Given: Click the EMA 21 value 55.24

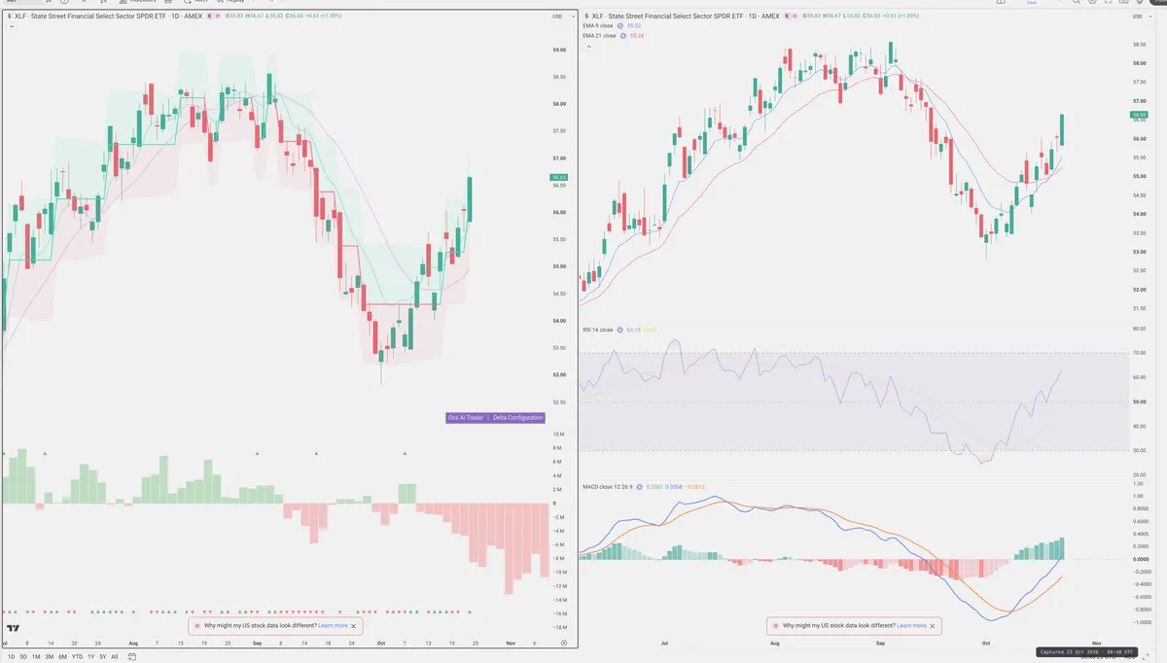Looking at the screenshot, I should coord(637,36).
